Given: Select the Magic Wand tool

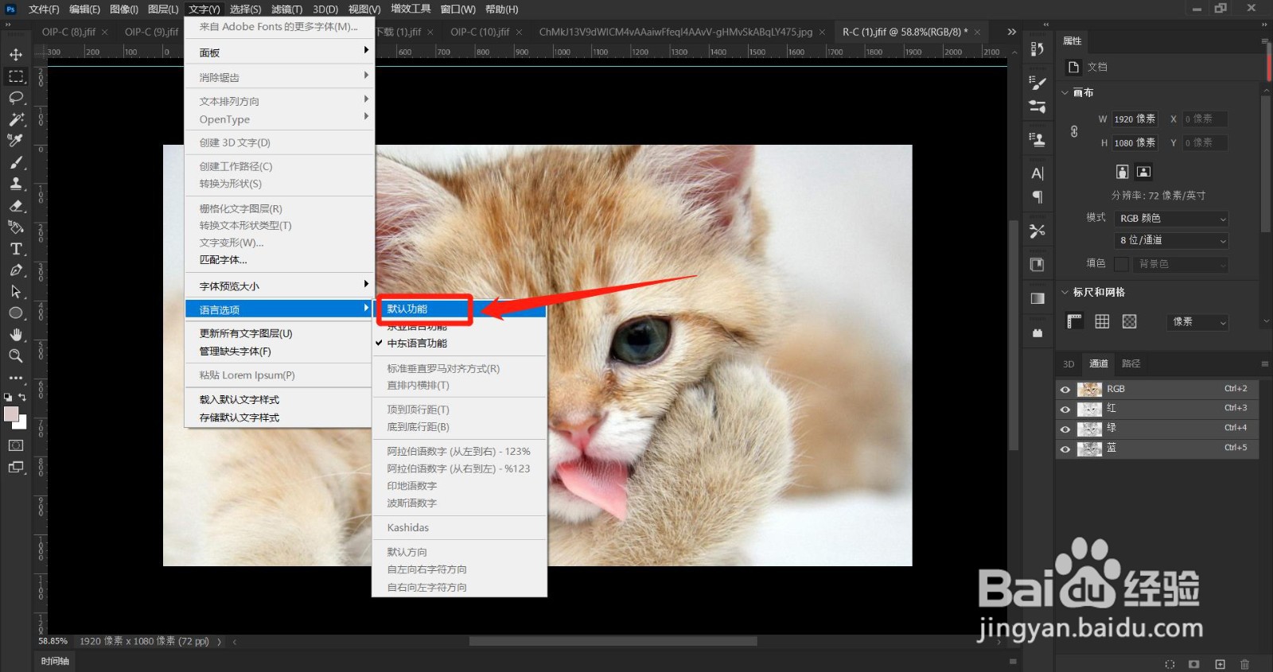Looking at the screenshot, I should [x=16, y=119].
